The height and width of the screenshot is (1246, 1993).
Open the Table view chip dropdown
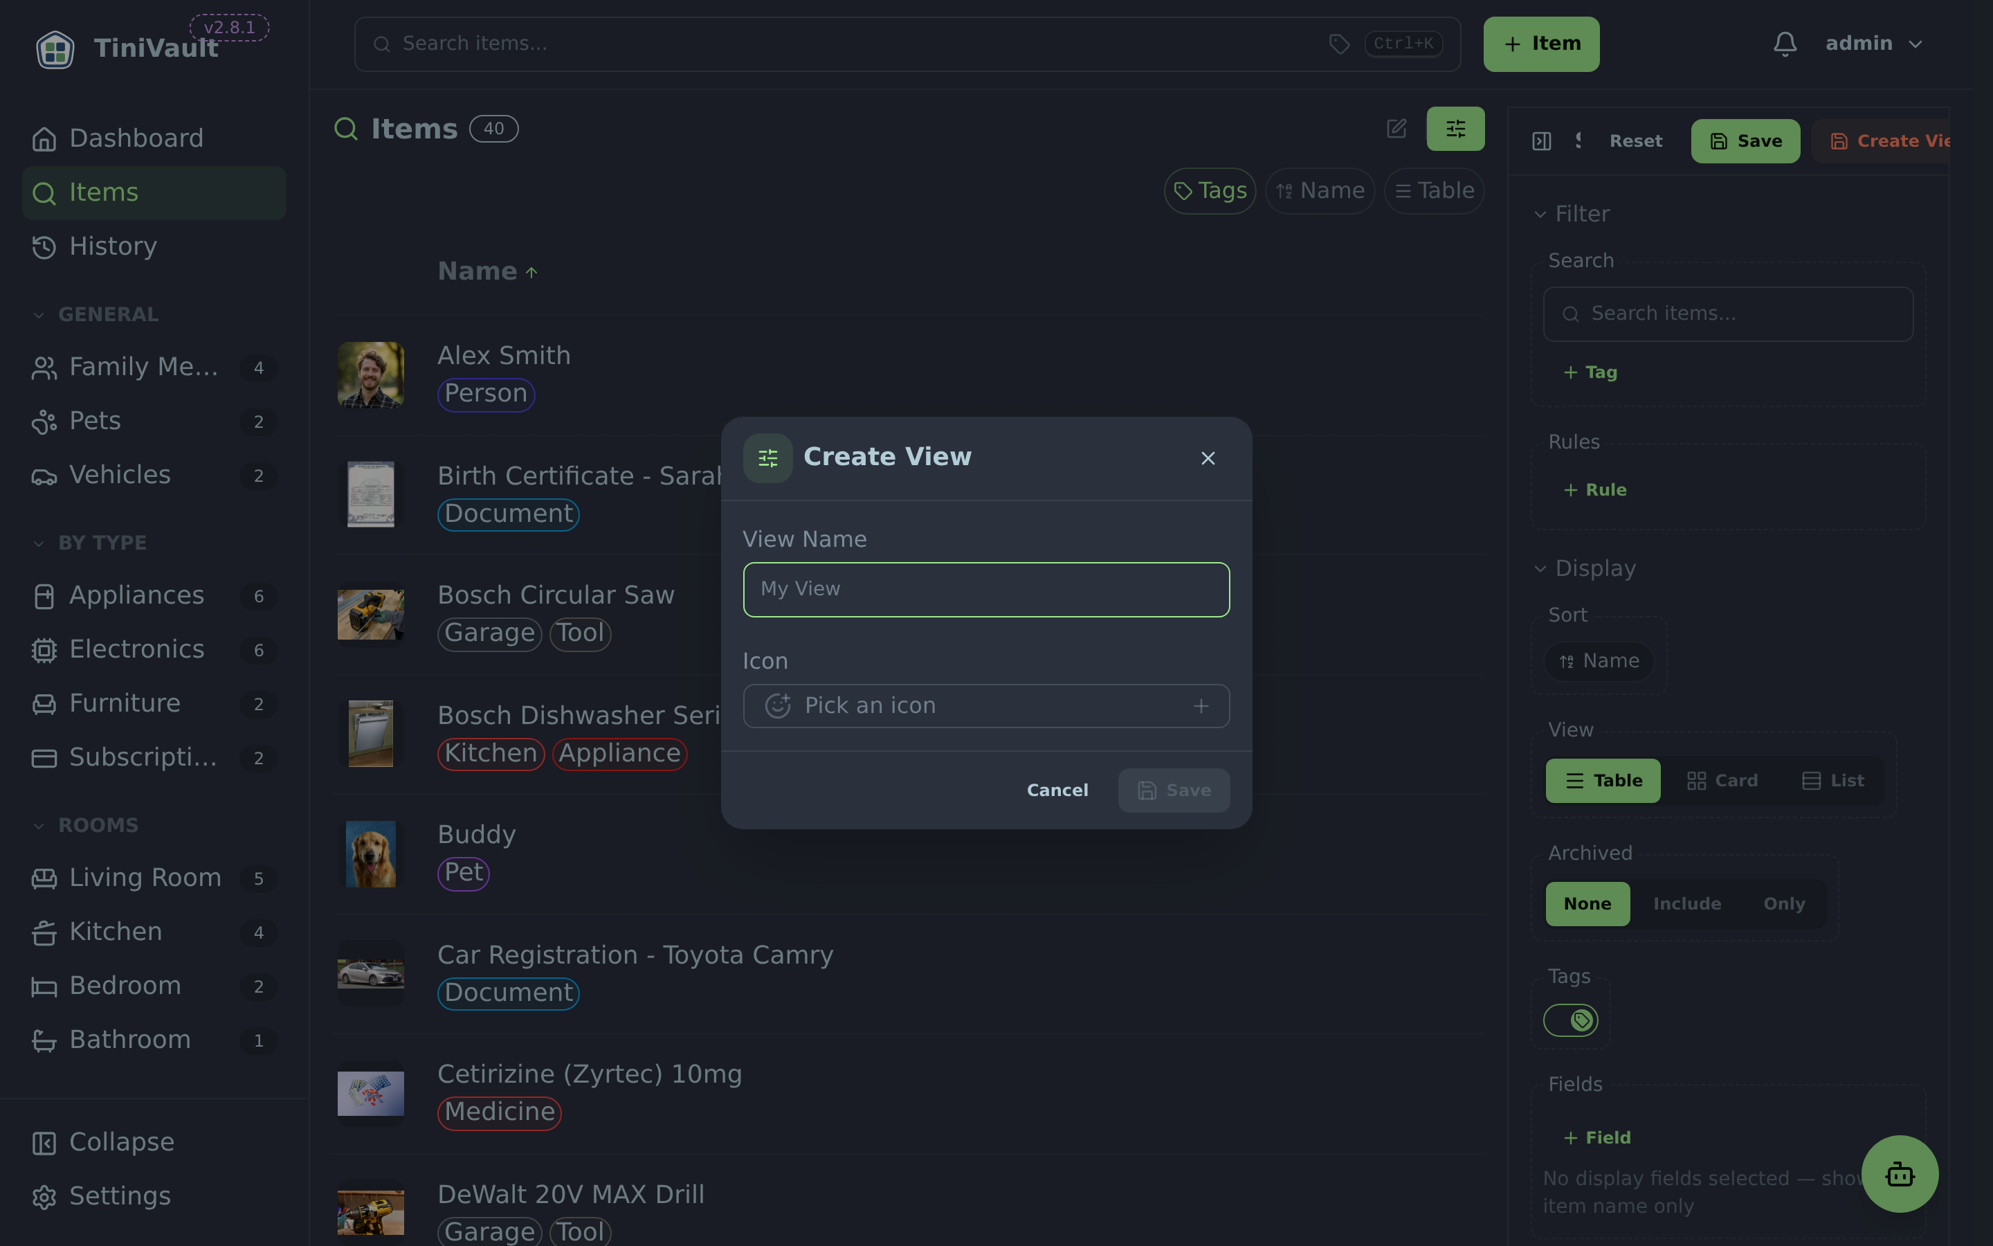(1435, 191)
